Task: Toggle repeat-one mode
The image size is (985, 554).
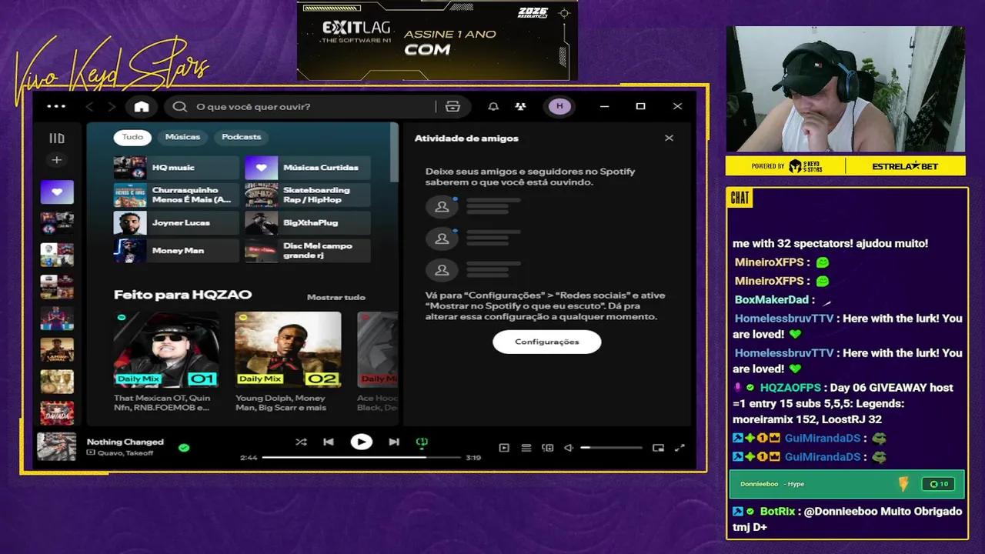Action: tap(422, 442)
